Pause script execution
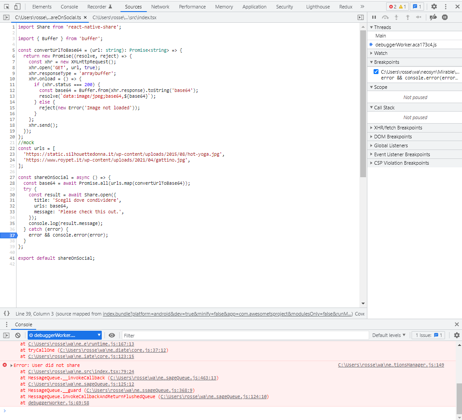This screenshot has height=420, width=462. click(x=374, y=17)
